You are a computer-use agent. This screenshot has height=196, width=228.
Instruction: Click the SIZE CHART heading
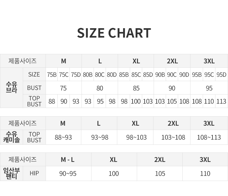pos(114,33)
